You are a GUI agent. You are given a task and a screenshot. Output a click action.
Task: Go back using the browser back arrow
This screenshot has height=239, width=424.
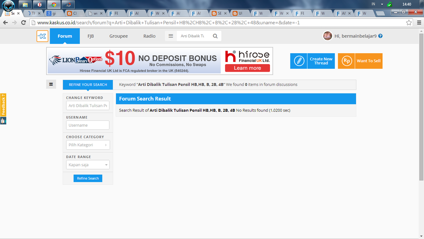click(x=5, y=22)
